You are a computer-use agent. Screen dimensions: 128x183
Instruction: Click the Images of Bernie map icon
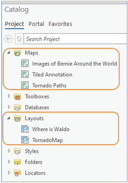[x=25, y=63]
